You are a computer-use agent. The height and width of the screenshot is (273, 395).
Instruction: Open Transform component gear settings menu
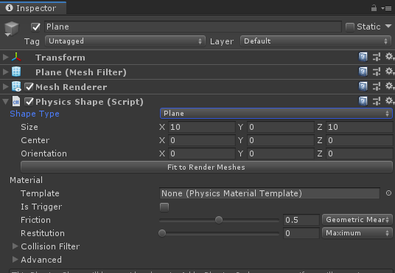point(390,57)
